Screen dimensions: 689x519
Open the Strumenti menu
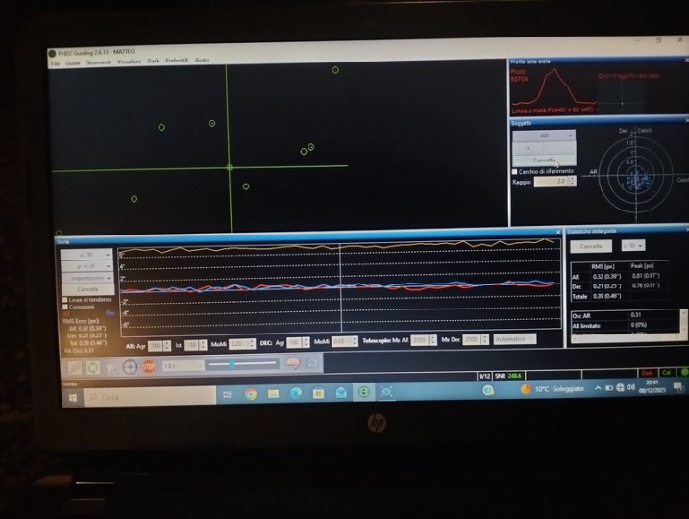(x=99, y=62)
